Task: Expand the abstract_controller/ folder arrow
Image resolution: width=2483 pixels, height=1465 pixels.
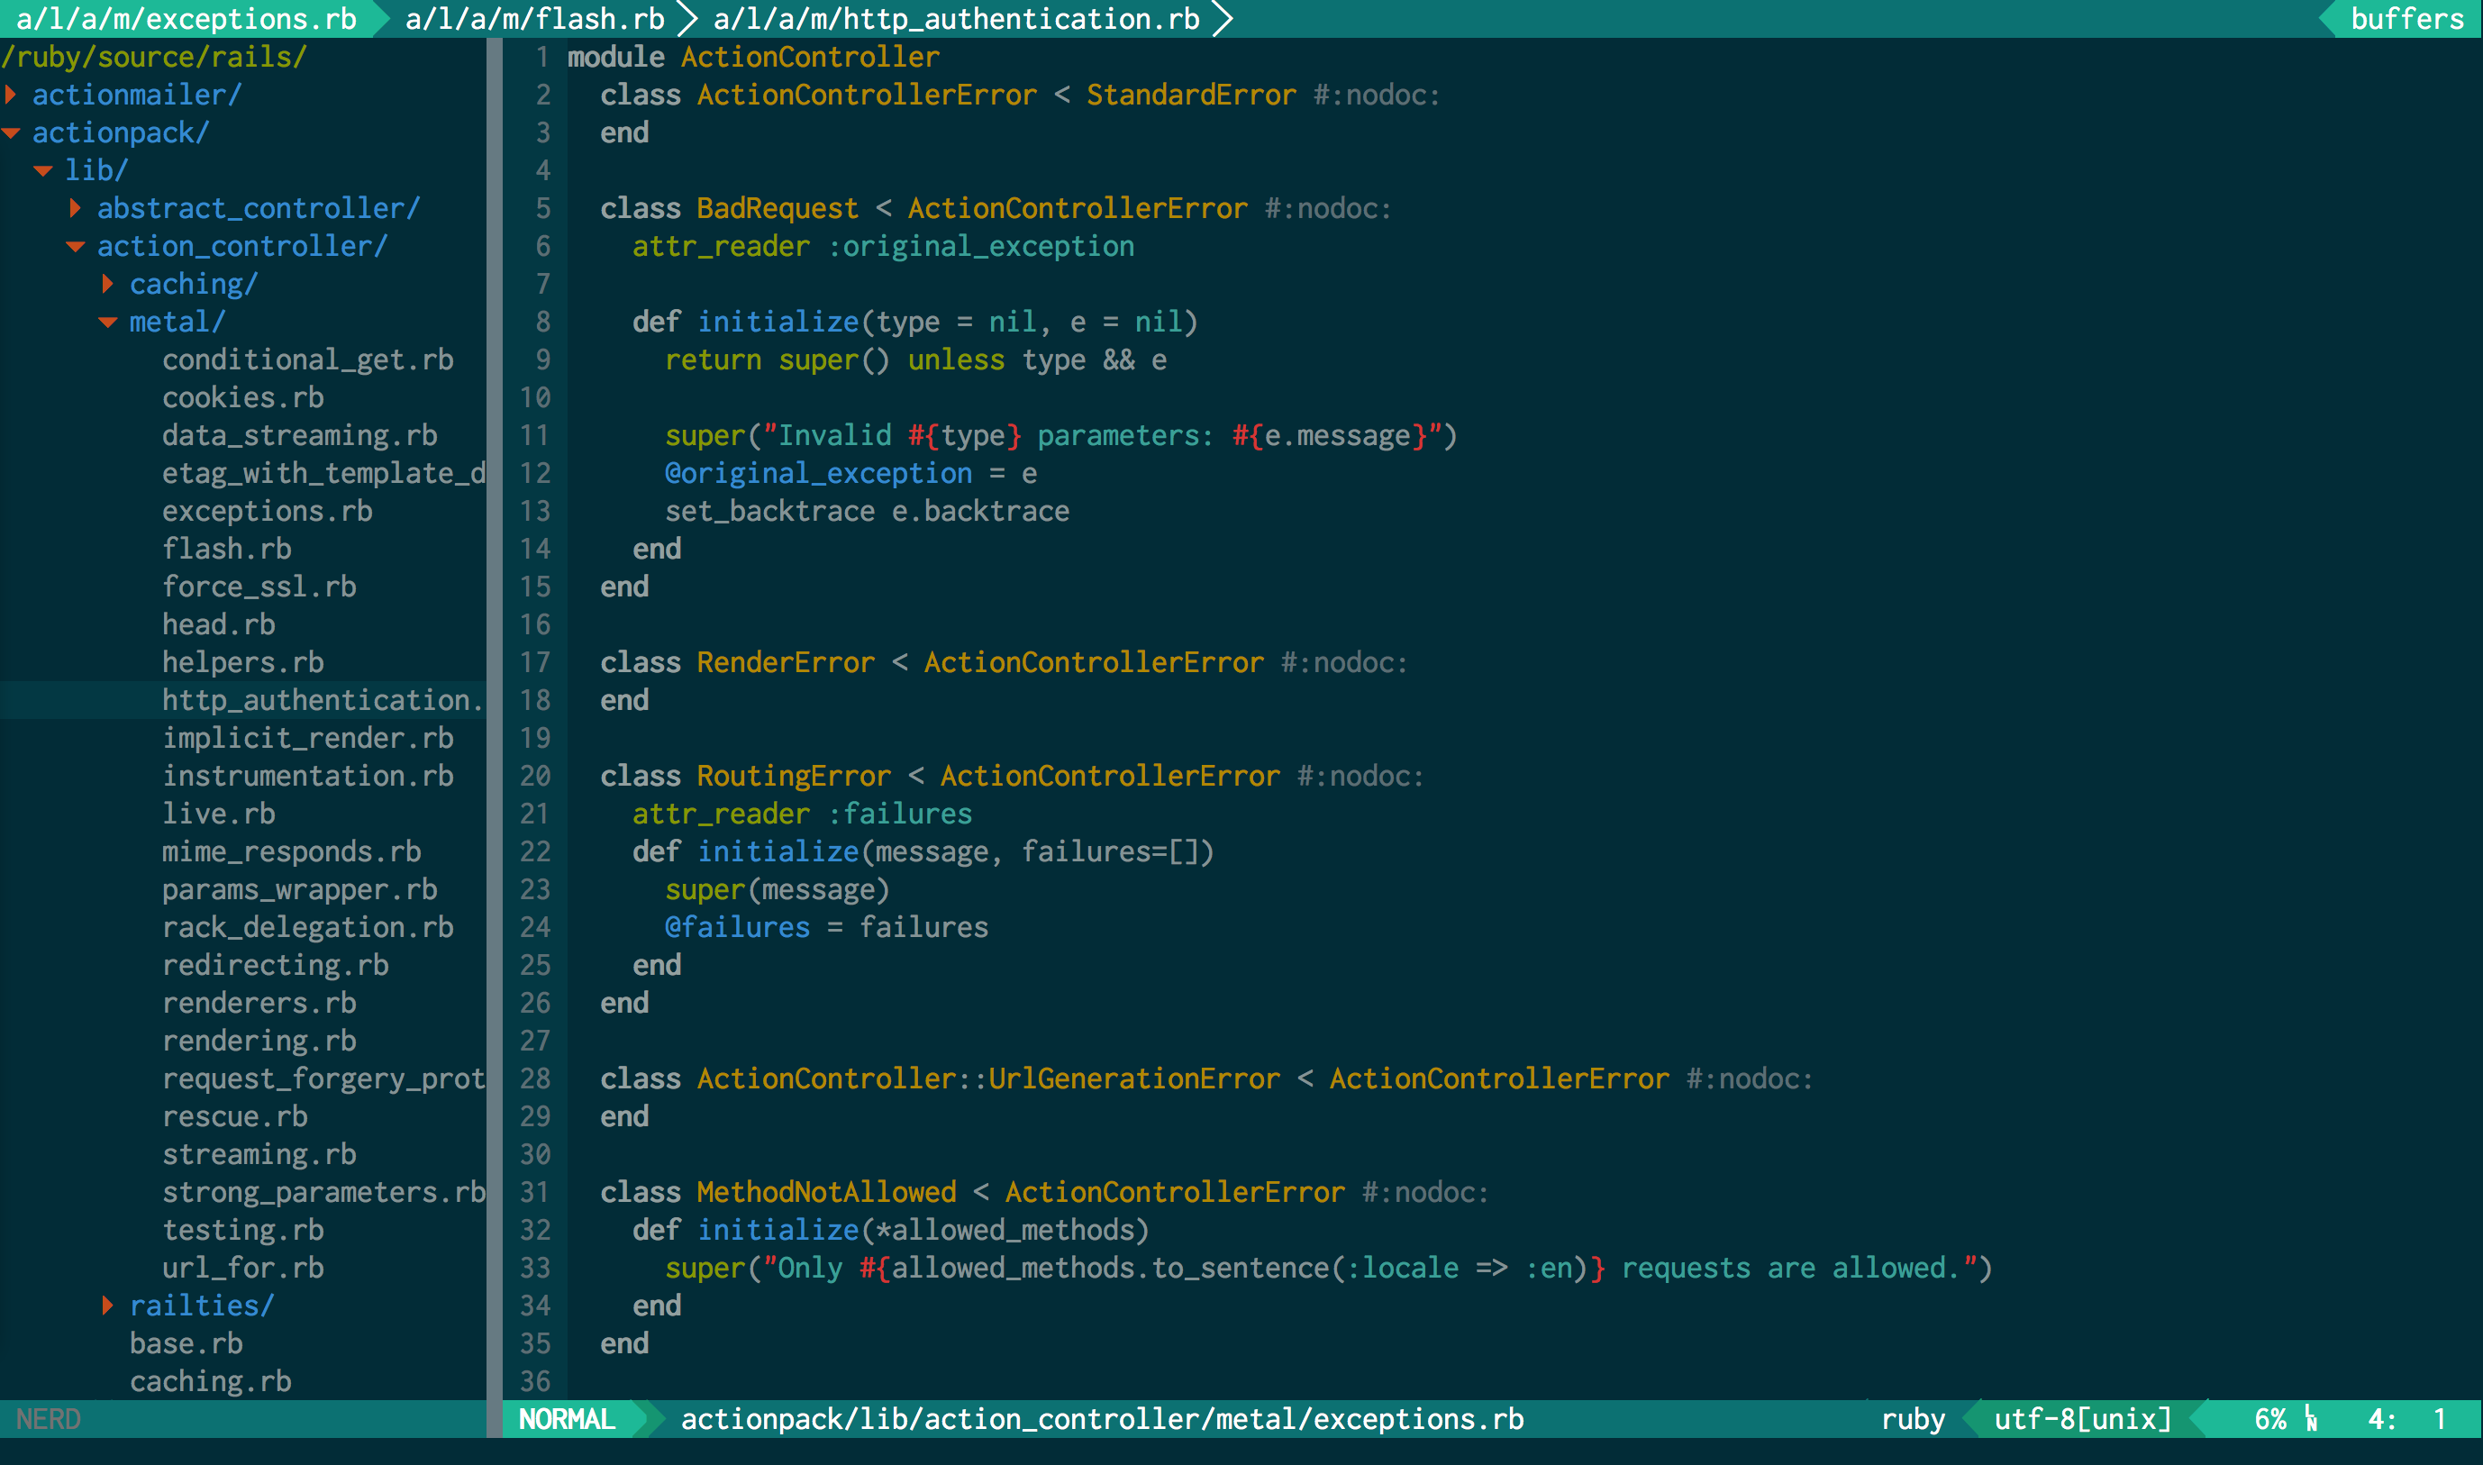Action: 75,208
